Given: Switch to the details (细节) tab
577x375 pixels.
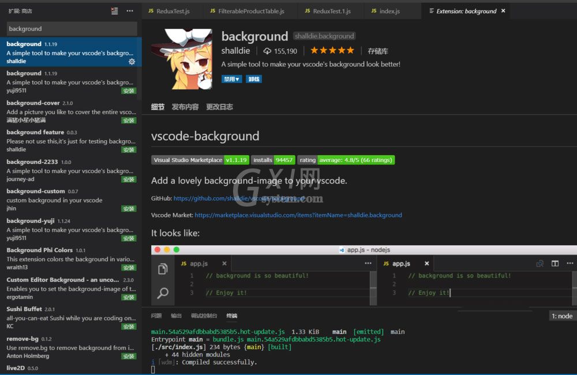Looking at the screenshot, I should click(x=158, y=107).
